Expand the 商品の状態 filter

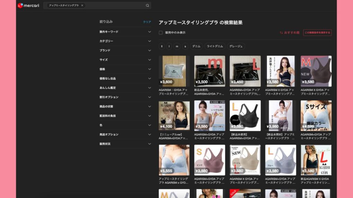(x=125, y=106)
